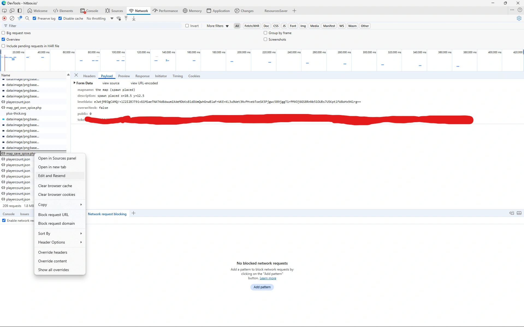This screenshot has height=327, width=524.
Task: Open the Application panel
Action: 218,11
